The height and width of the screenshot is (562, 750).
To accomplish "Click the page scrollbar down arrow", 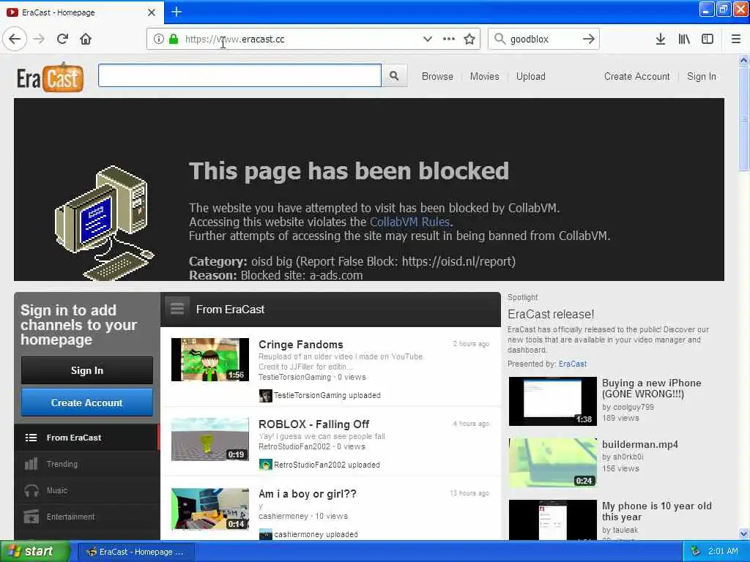I will [743, 533].
